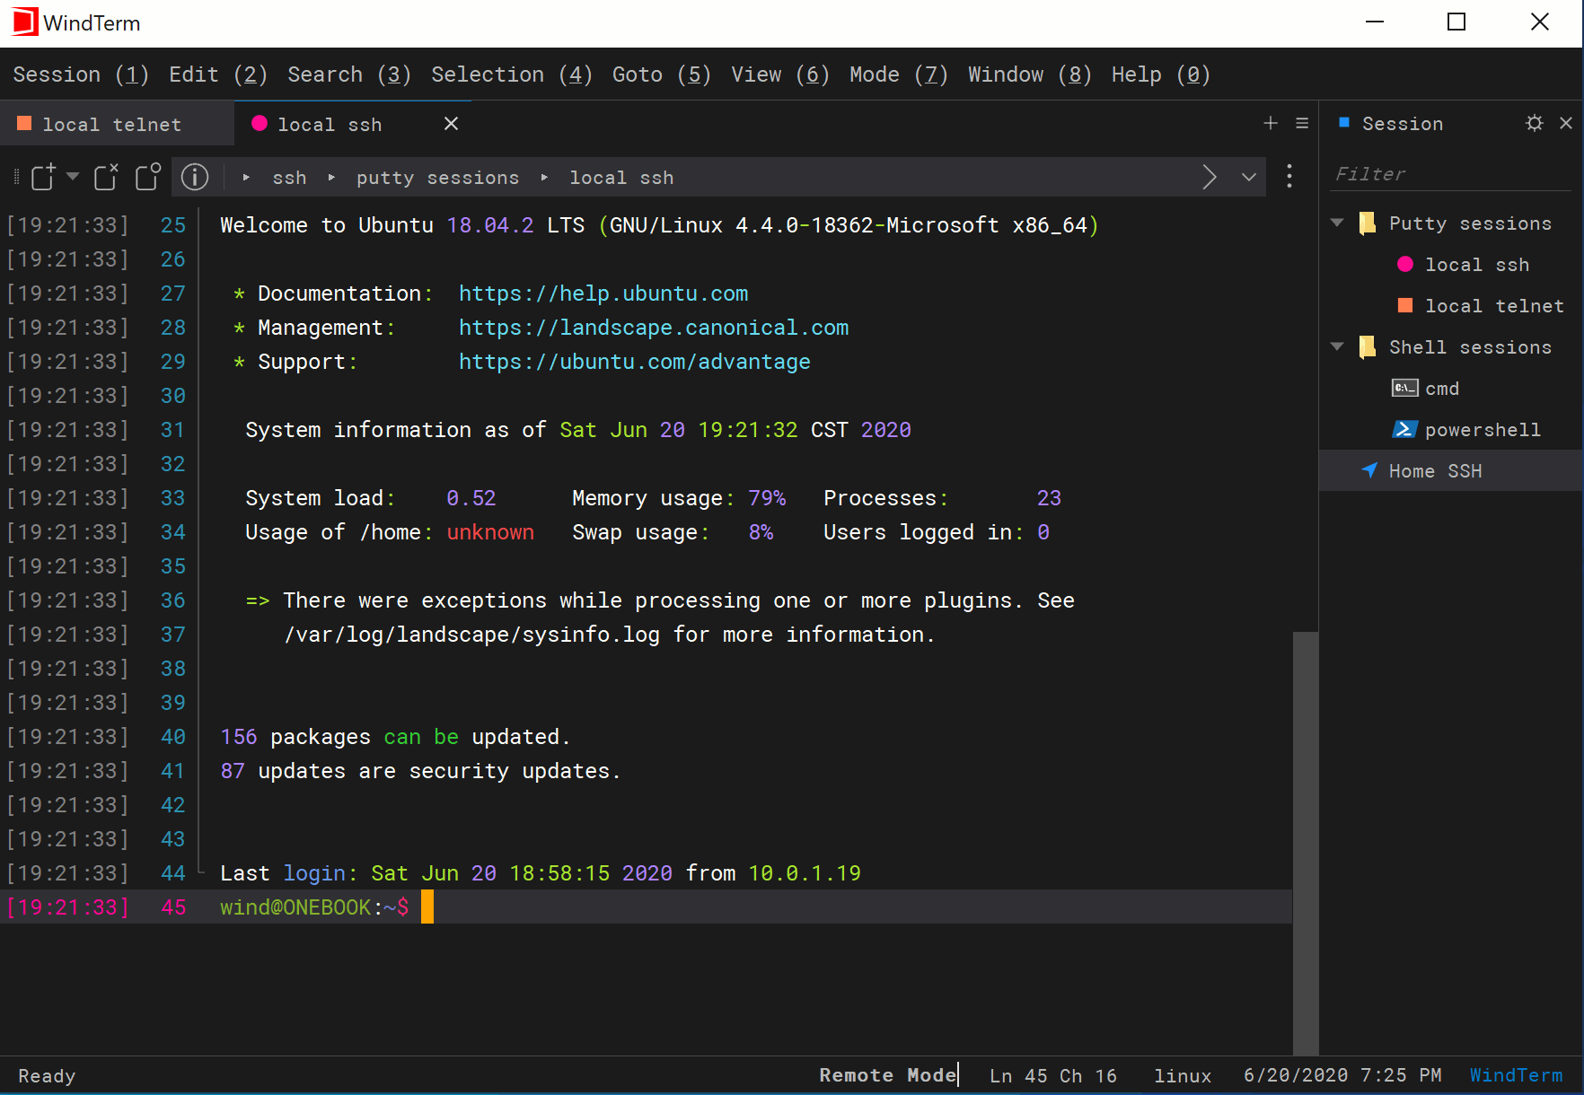This screenshot has width=1584, height=1095.
Task: Toggle Remote Mode in the status bar
Action: [x=887, y=1075]
